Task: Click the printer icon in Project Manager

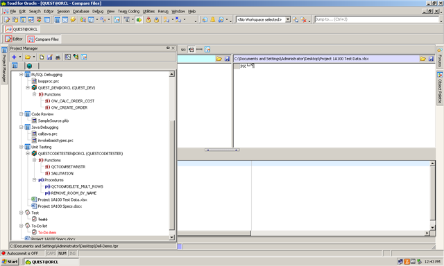Action: point(58,57)
